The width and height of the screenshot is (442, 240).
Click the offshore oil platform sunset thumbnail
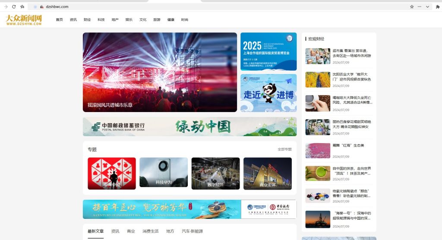(x=318, y=219)
